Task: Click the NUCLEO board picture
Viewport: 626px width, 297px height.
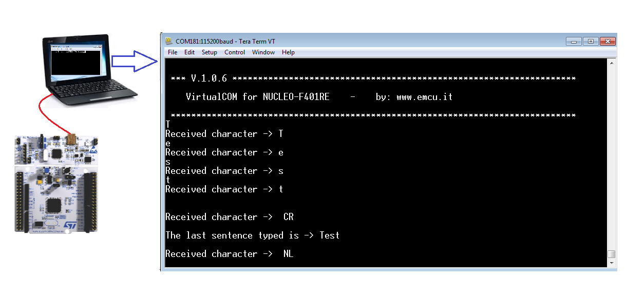Action: point(56,185)
